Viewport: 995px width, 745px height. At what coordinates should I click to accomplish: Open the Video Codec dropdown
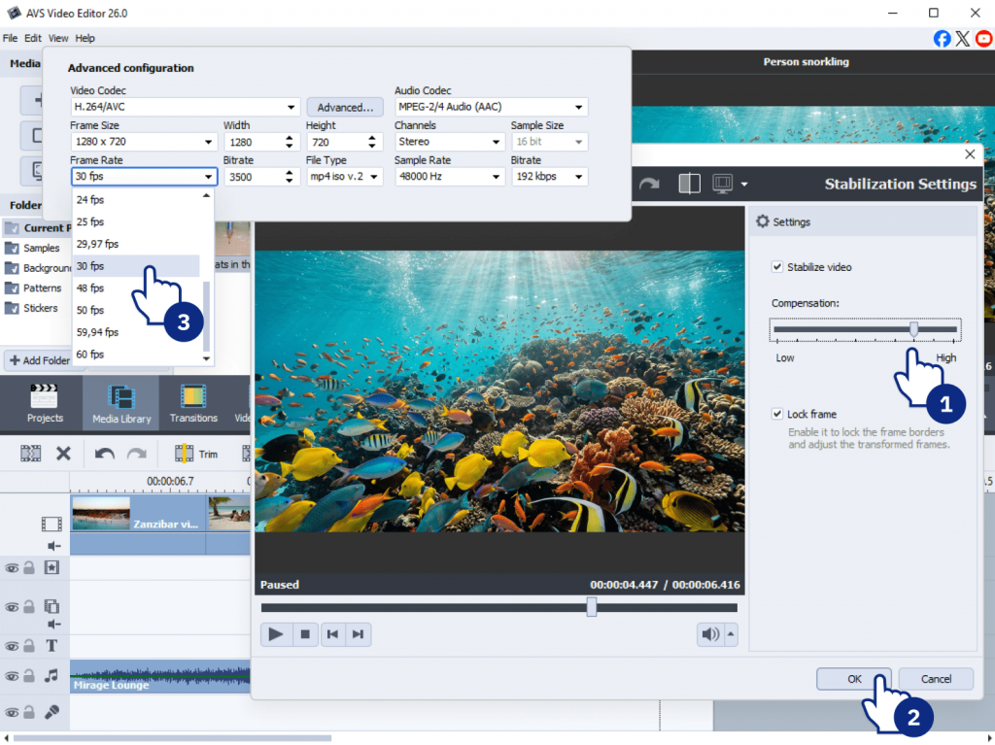(185, 107)
